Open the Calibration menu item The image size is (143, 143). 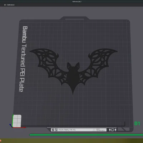click(10, 5)
